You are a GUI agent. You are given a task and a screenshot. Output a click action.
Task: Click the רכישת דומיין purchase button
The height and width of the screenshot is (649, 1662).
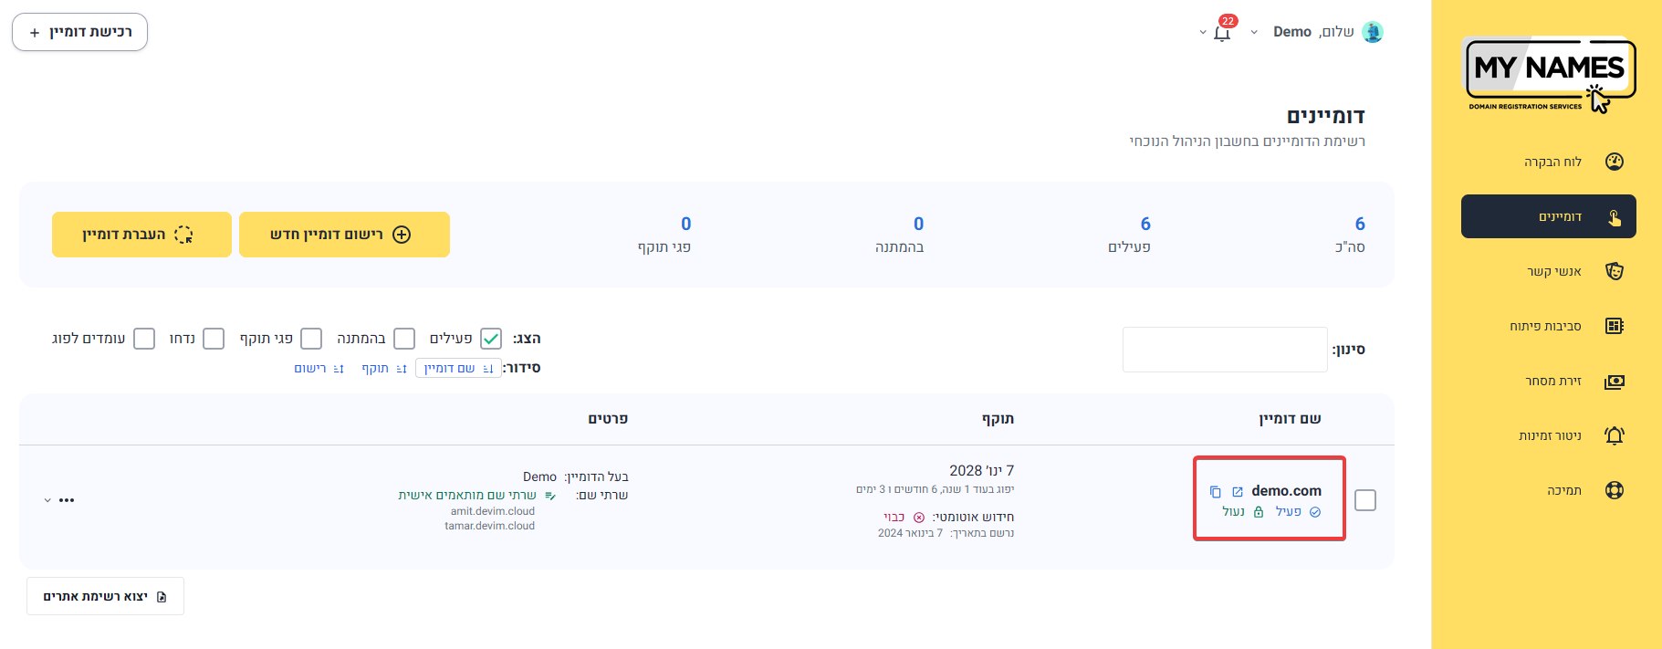[x=79, y=32]
